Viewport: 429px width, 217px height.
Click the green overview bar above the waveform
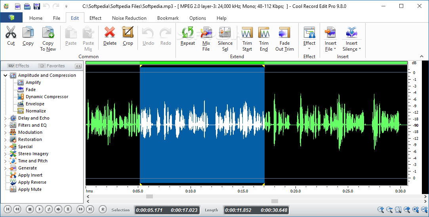pos(246,63)
